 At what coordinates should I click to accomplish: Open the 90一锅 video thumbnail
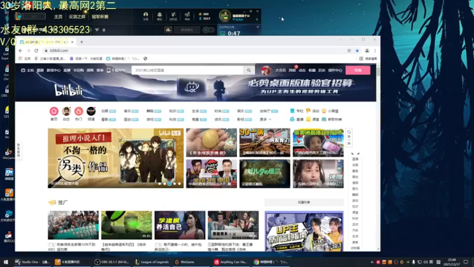point(265,142)
